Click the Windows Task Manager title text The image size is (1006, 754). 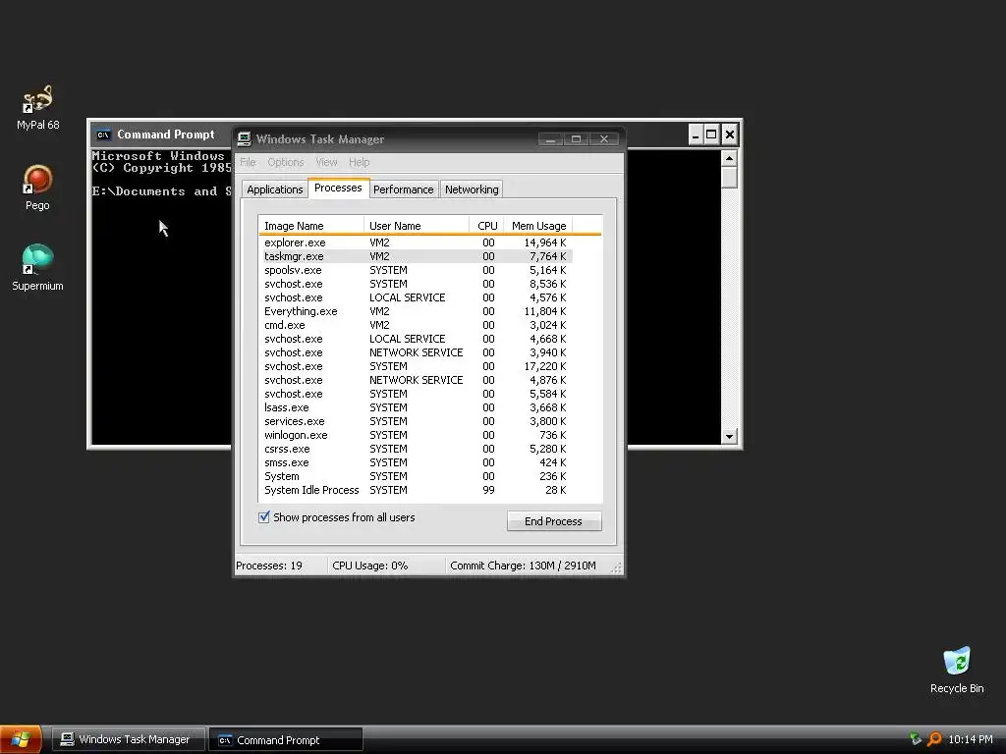320,139
